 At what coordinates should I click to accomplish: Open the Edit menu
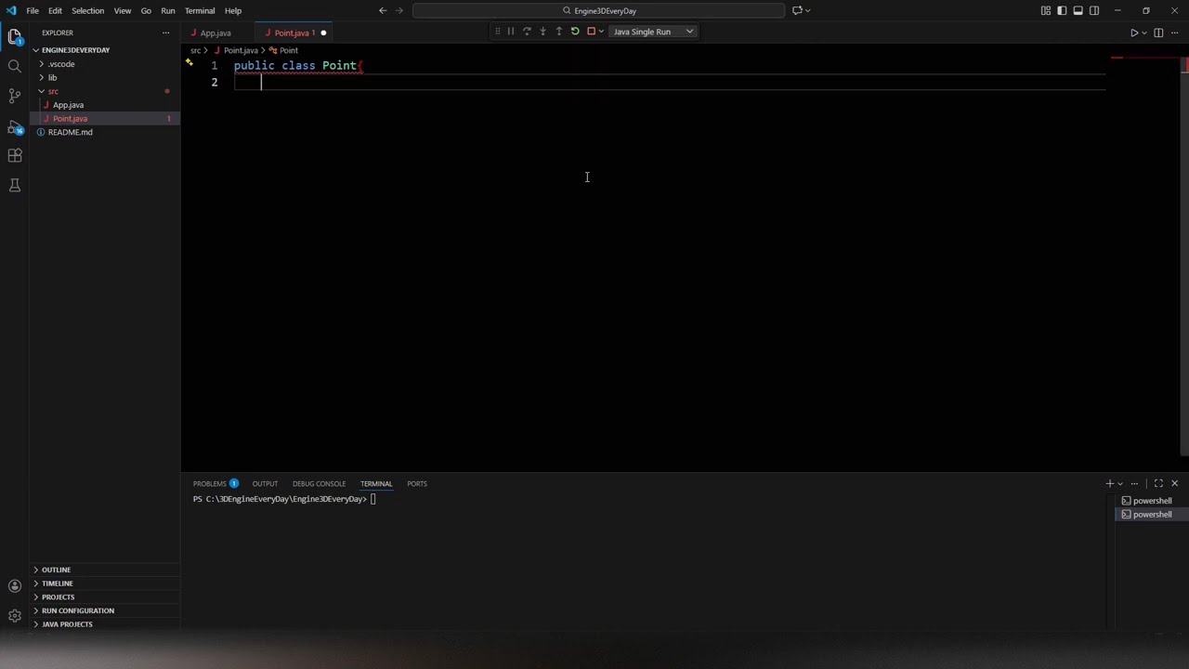click(55, 10)
